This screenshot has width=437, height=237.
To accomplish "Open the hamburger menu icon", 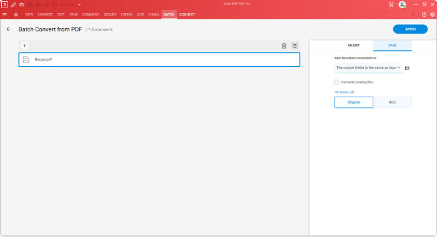I will coord(4,14).
